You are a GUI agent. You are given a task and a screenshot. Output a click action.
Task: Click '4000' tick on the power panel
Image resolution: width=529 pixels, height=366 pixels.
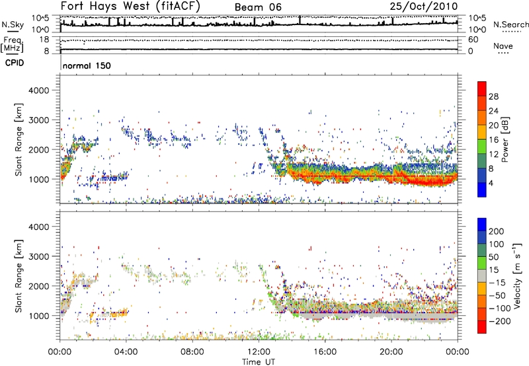pyautogui.click(x=39, y=91)
